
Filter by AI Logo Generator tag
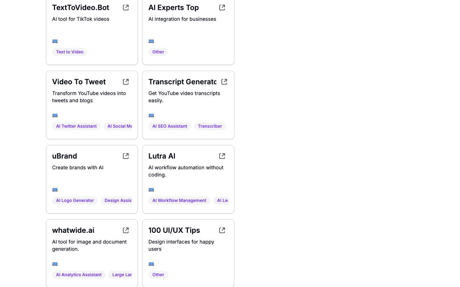click(75, 201)
